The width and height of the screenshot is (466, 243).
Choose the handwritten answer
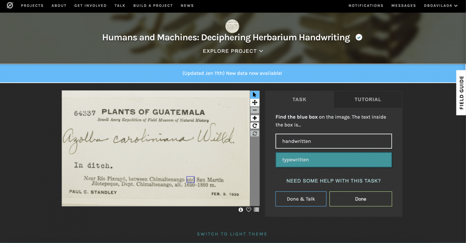pos(334,141)
